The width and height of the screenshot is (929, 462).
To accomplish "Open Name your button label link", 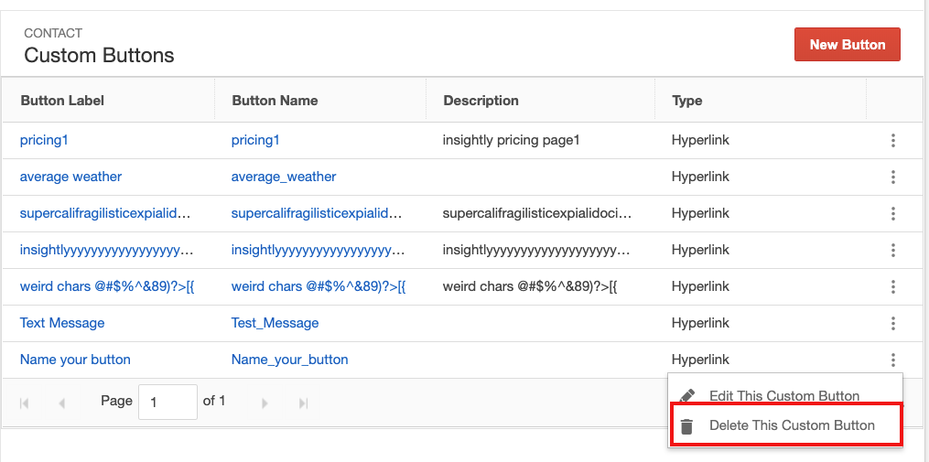I will point(75,360).
